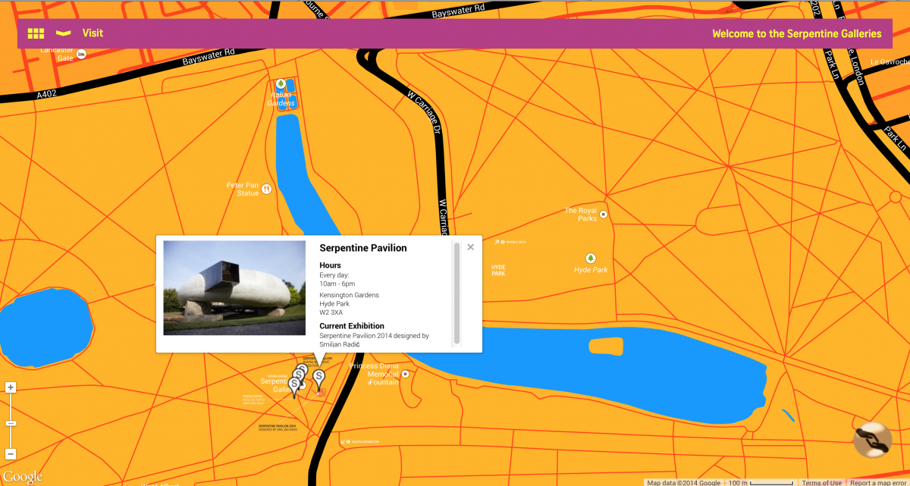Click the Marble Arch tube roundel icon
This screenshot has width=910, height=486.
(x=502, y=242)
